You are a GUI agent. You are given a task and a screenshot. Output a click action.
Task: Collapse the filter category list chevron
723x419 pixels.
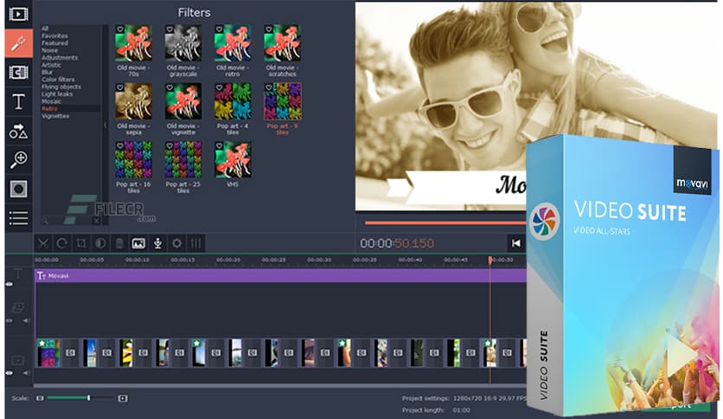tap(105, 125)
